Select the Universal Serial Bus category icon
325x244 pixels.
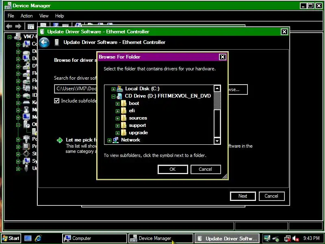26,168
